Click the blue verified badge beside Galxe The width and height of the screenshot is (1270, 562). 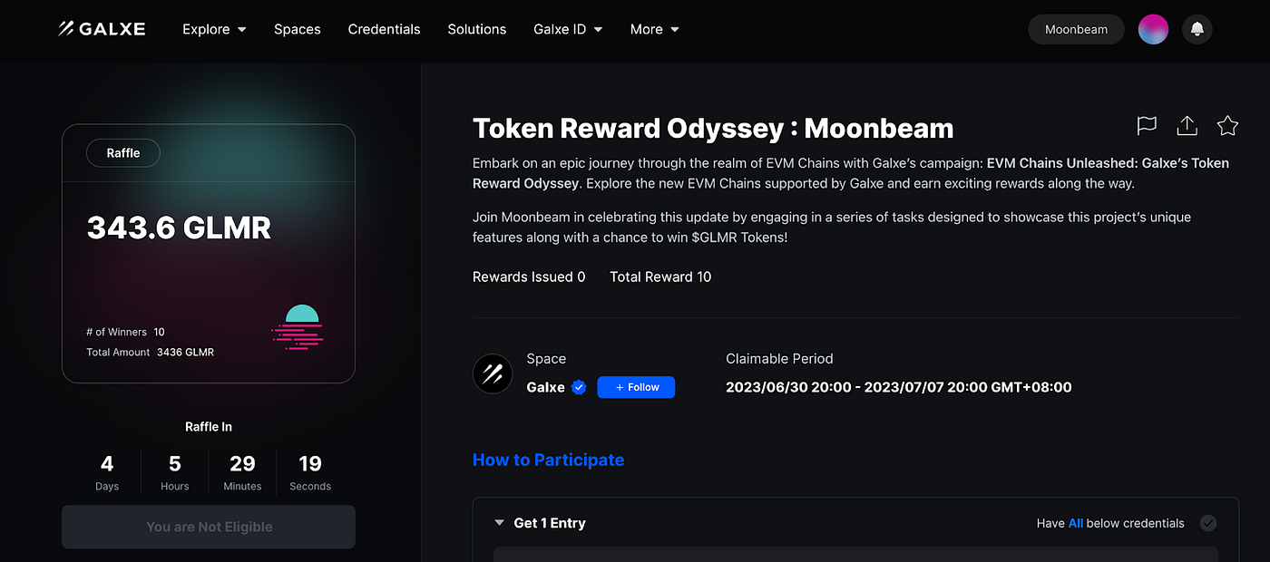(x=579, y=387)
